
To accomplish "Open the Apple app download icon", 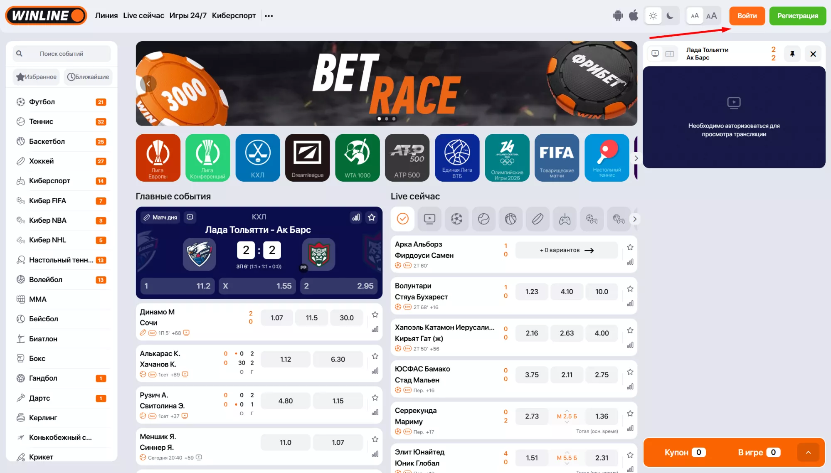I will pos(634,16).
